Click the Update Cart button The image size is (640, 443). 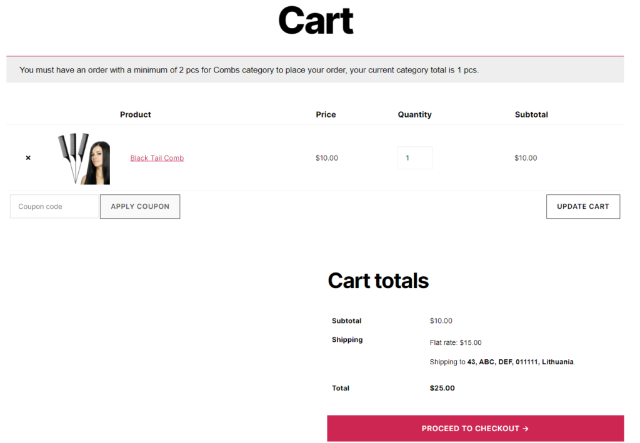point(582,207)
